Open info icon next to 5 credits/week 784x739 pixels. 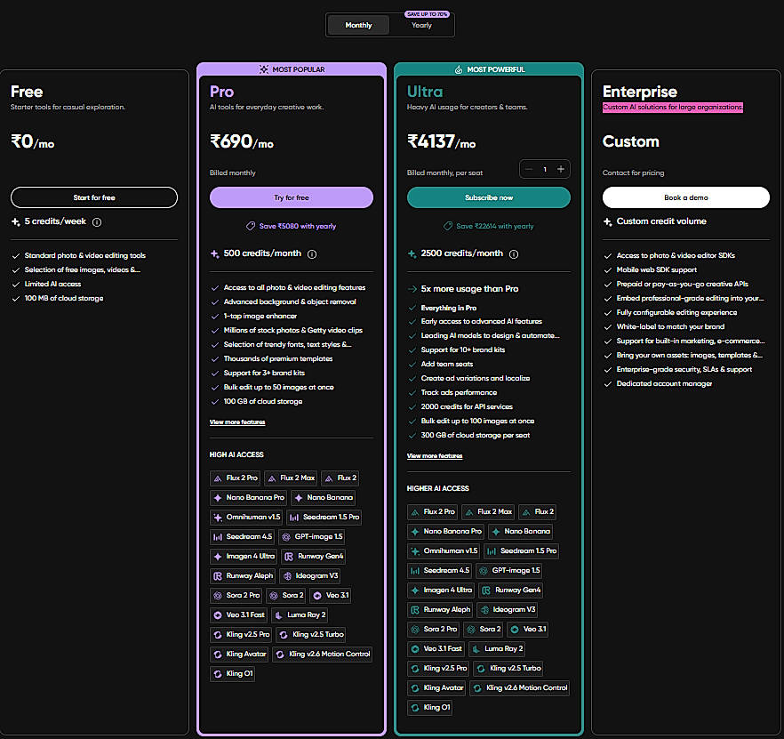tap(97, 222)
